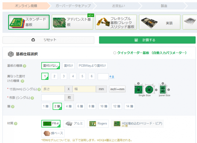This screenshot has height=143, width=197.
Task: Choose the 面付け panel option
Action: tap(69, 66)
